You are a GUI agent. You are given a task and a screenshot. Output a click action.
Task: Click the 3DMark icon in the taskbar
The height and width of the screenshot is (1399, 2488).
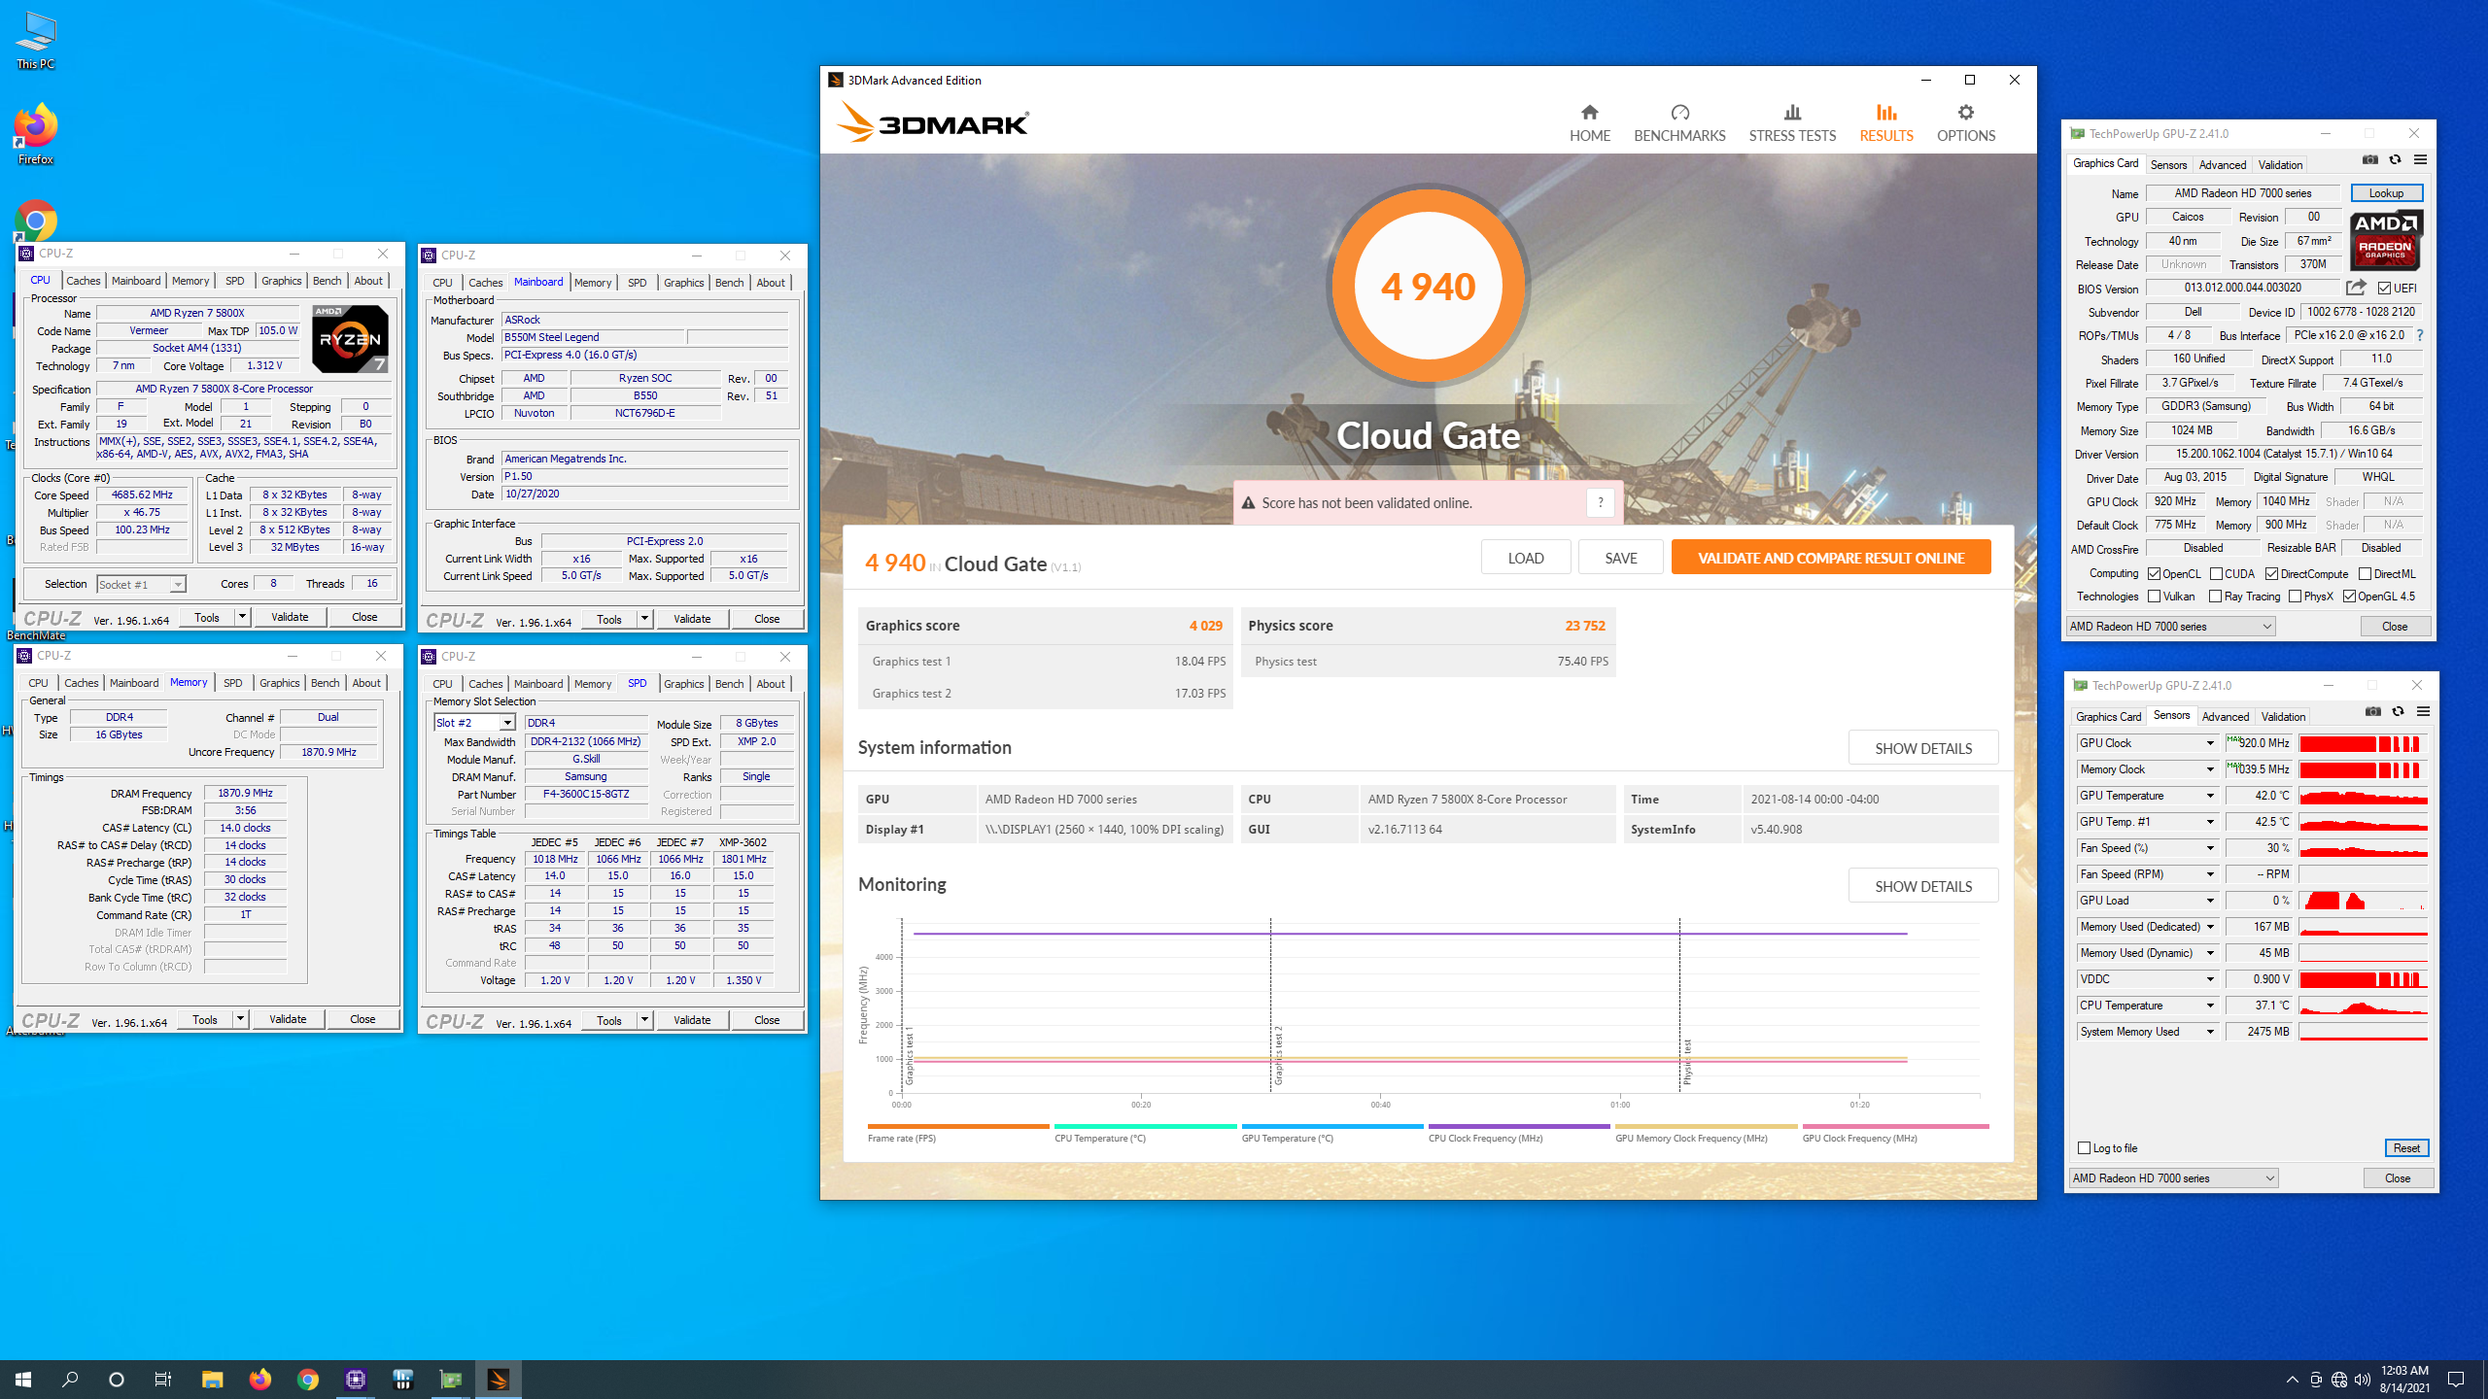coord(498,1379)
